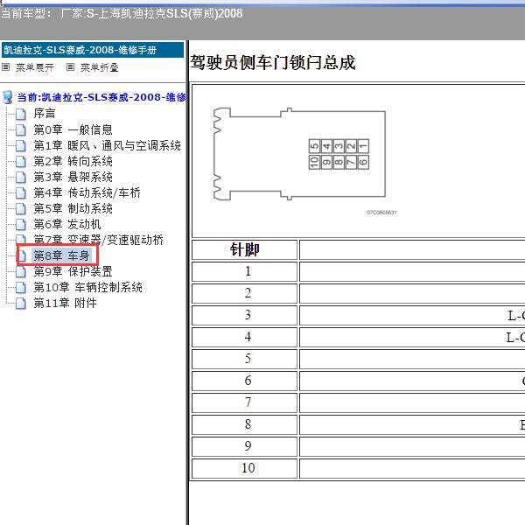Image resolution: width=525 pixels, height=525 pixels.
Task: Click table cell for pin 3
Action: (244, 315)
